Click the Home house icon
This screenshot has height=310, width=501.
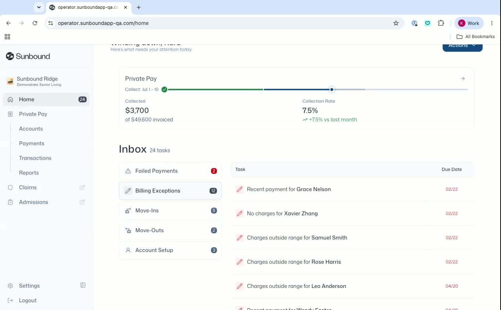pyautogui.click(x=10, y=99)
